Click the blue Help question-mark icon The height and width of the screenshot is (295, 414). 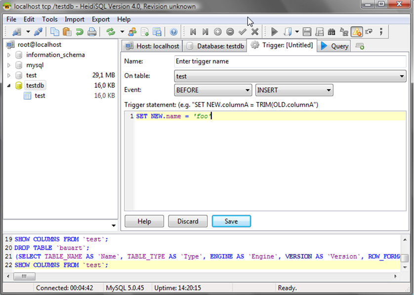click(173, 32)
